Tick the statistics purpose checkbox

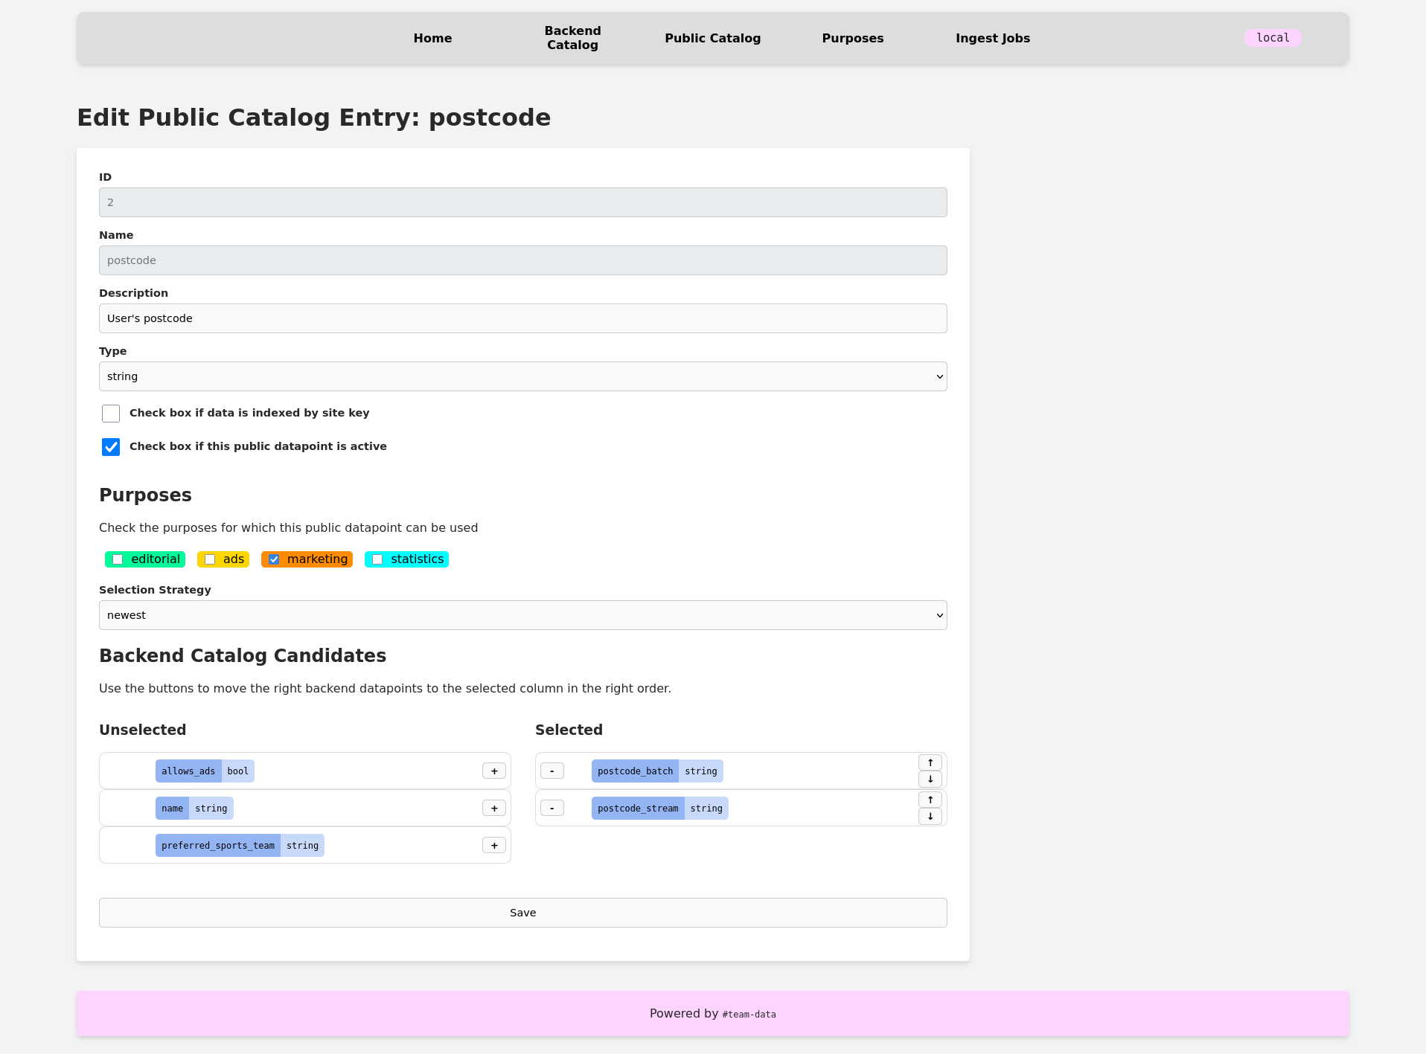pos(377,559)
